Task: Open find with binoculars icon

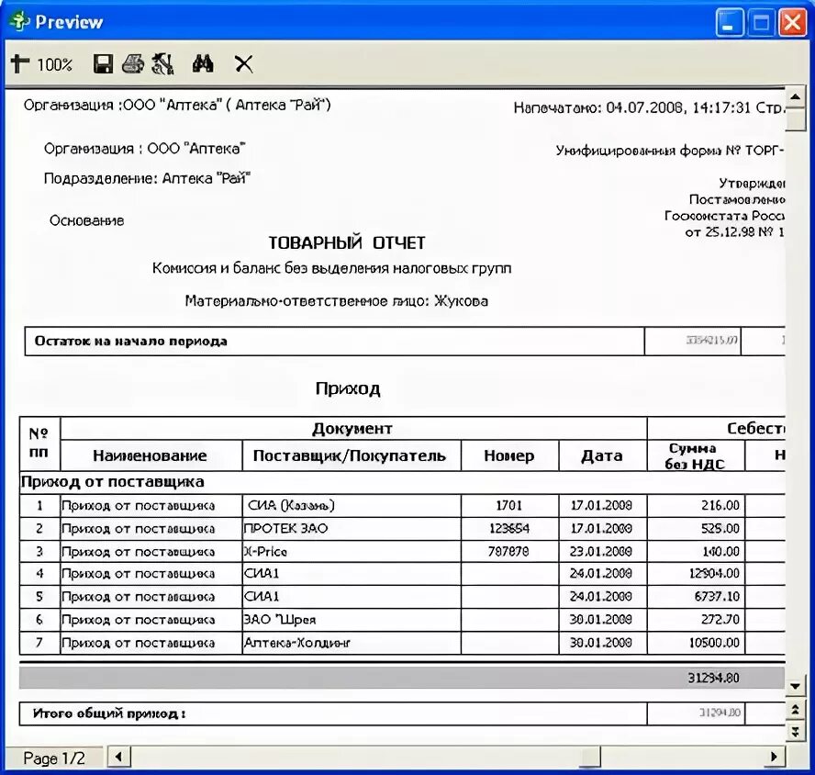Action: tap(203, 63)
